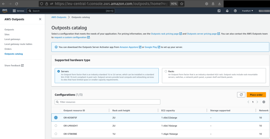Viewport: 270px width, 139px height.
Task: Open Local gateway route tables
Action: click(x=18, y=44)
